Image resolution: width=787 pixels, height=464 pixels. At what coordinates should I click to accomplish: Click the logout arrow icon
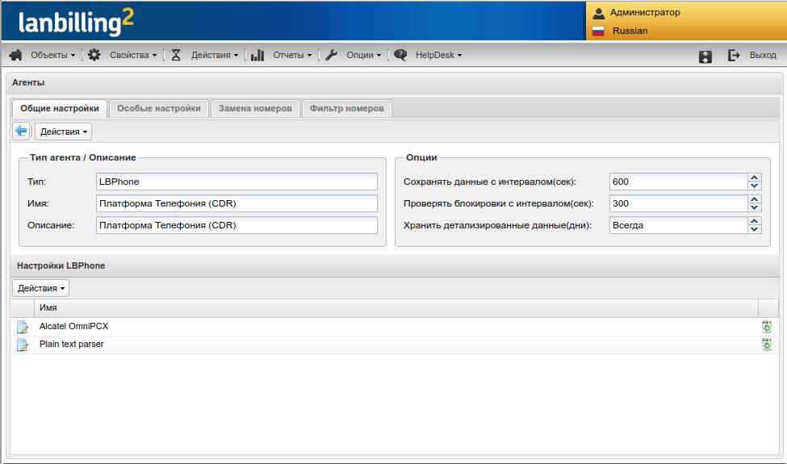coord(734,55)
